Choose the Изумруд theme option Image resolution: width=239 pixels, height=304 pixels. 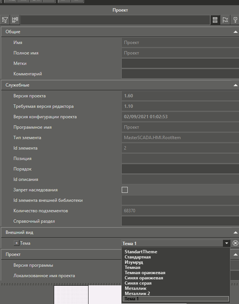pyautogui.click(x=134, y=262)
